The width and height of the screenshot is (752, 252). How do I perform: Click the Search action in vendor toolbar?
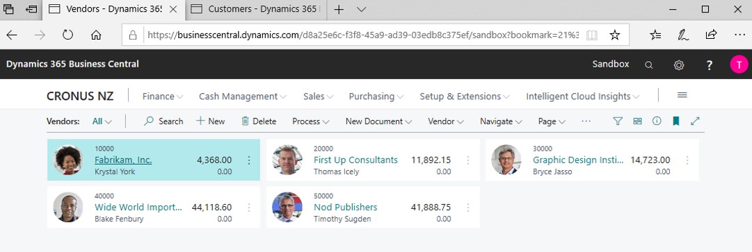[163, 121]
